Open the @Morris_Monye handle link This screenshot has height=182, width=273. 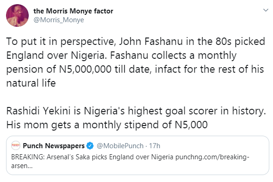click(59, 20)
